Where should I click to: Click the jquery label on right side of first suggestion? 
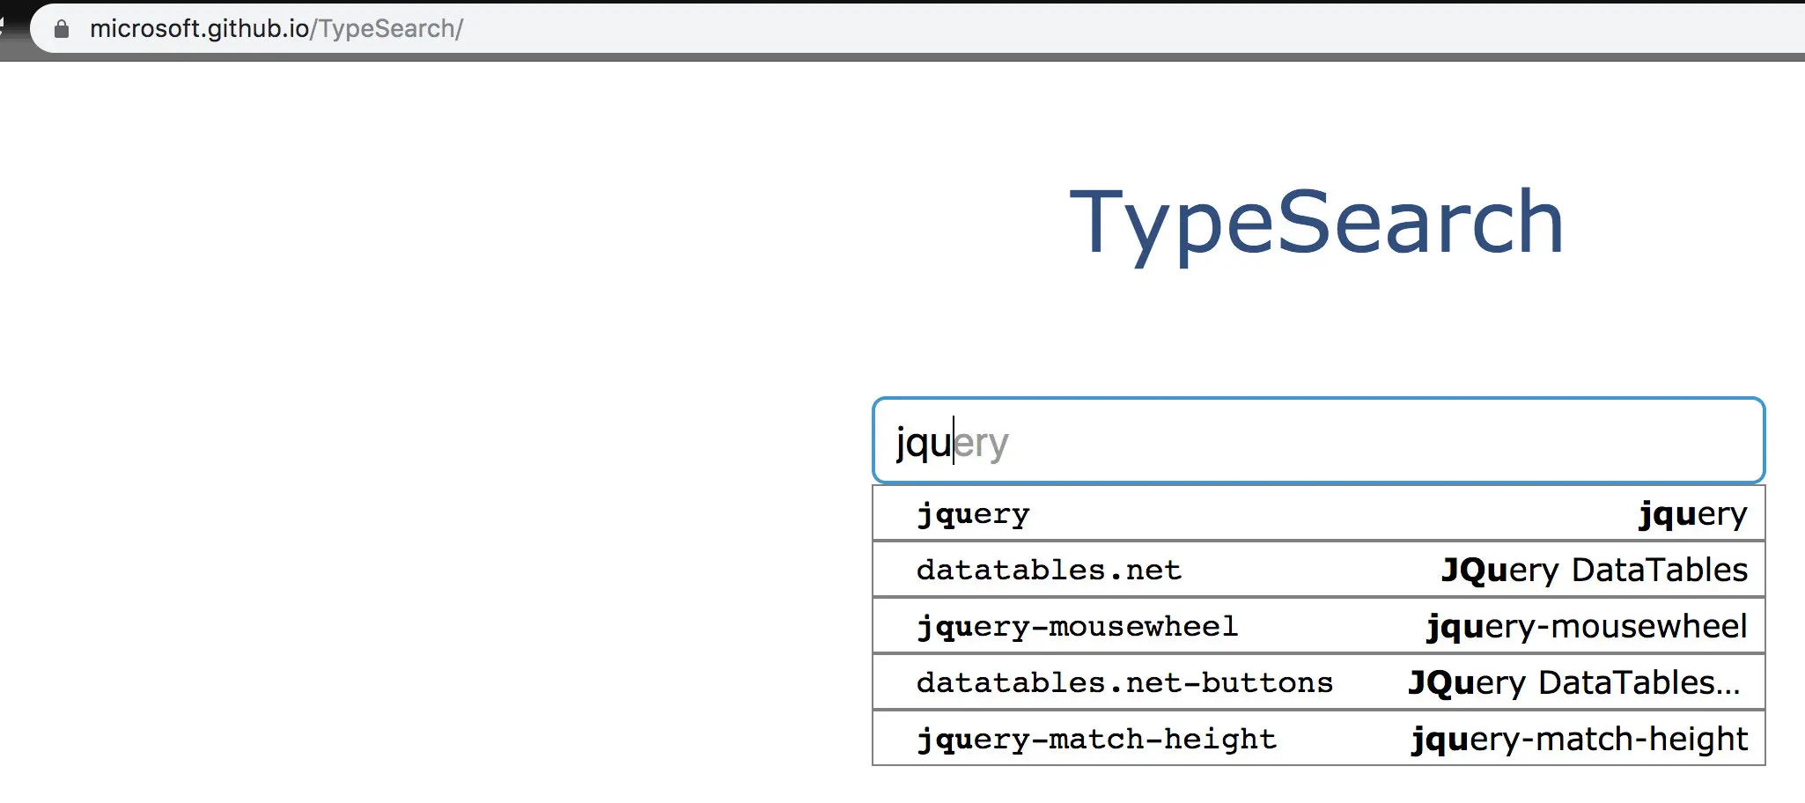click(1692, 512)
